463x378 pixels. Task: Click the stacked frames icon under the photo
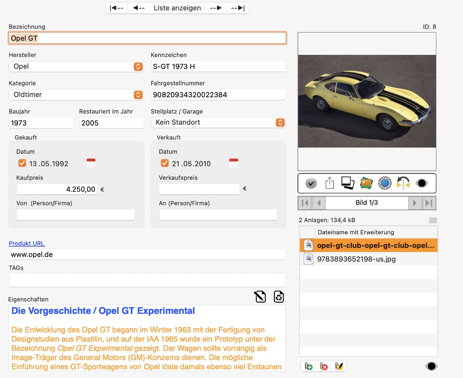click(348, 183)
